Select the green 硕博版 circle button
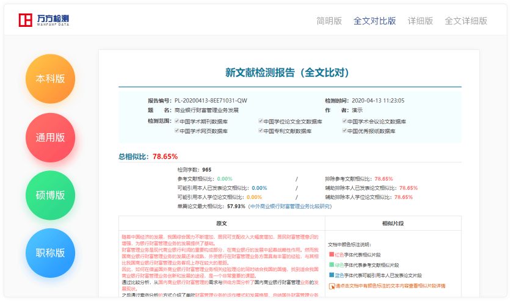Viewport: 511px width, 301px height. point(50,195)
